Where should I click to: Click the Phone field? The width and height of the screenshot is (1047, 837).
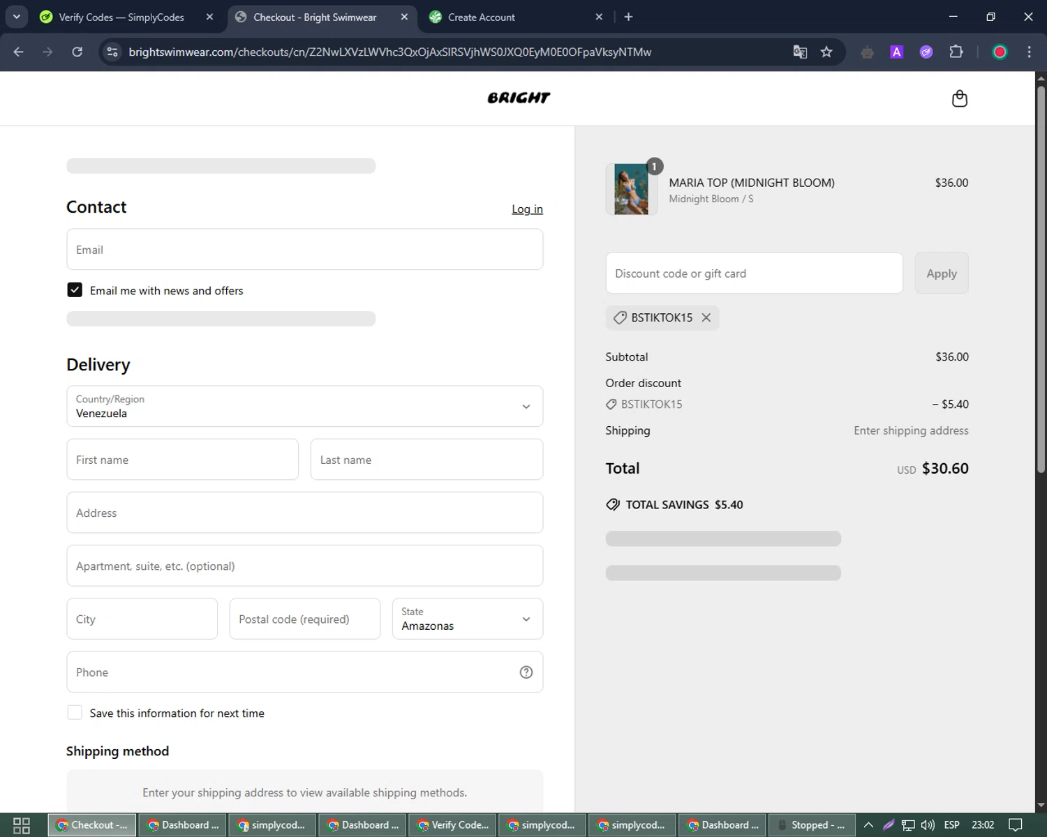(x=305, y=672)
